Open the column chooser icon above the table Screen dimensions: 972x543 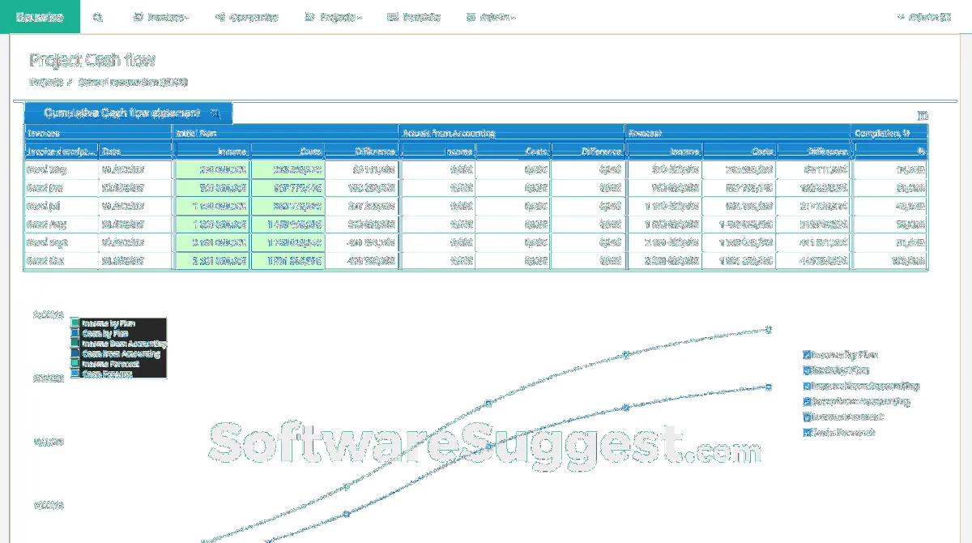(x=923, y=116)
